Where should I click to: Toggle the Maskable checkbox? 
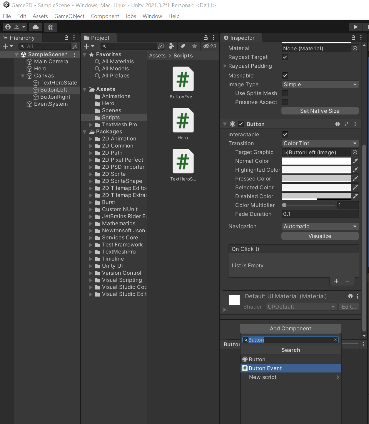(x=285, y=76)
